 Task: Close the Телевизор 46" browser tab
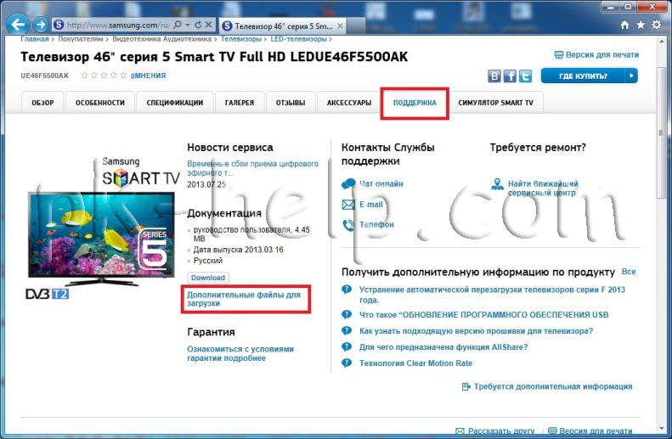pos(340,26)
